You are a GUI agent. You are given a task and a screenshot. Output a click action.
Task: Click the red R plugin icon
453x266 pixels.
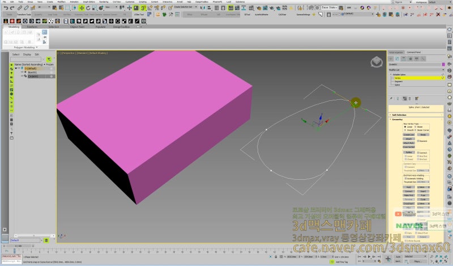pos(12,21)
